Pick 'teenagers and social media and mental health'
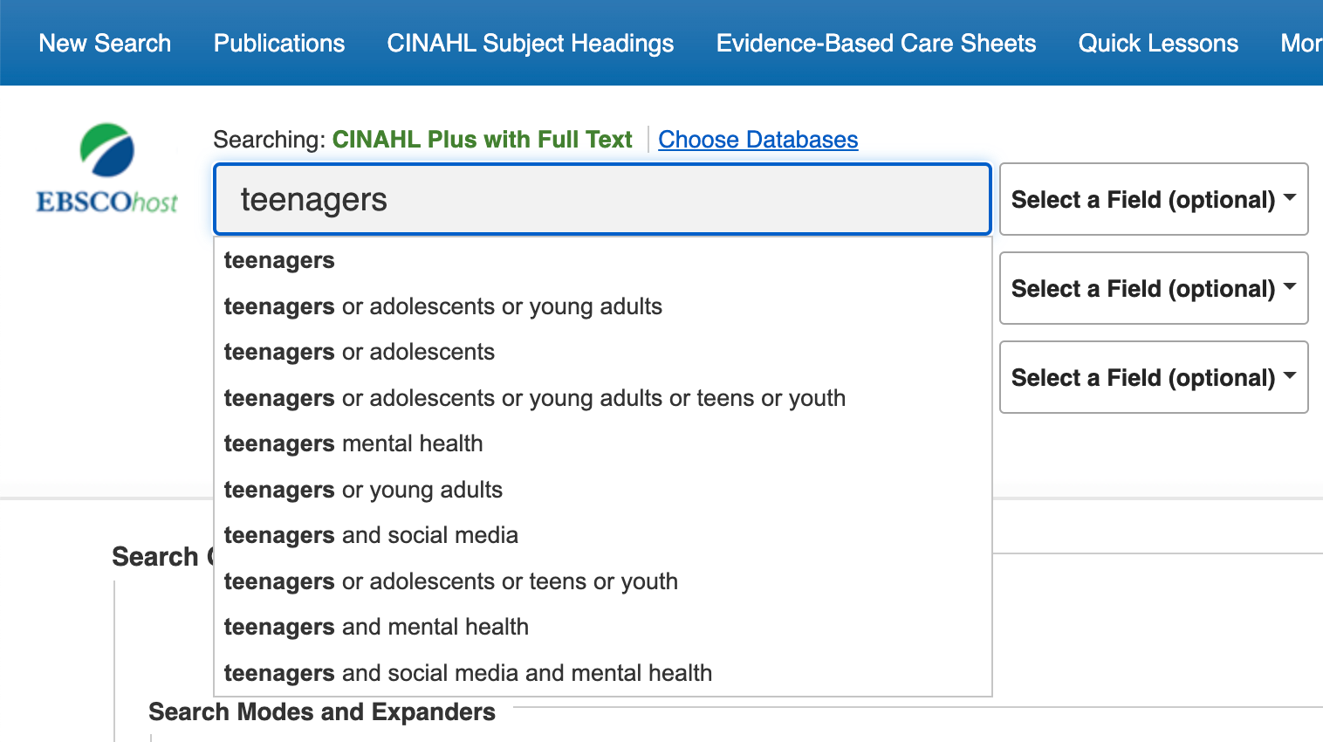1323x742 pixels. (602, 673)
